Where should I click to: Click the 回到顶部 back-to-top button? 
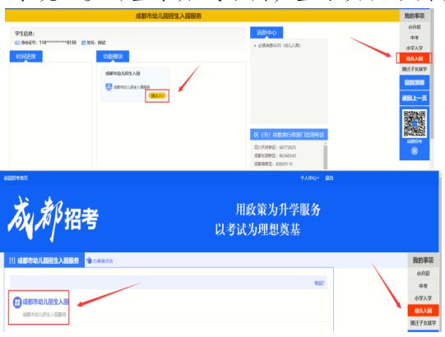pos(415,82)
